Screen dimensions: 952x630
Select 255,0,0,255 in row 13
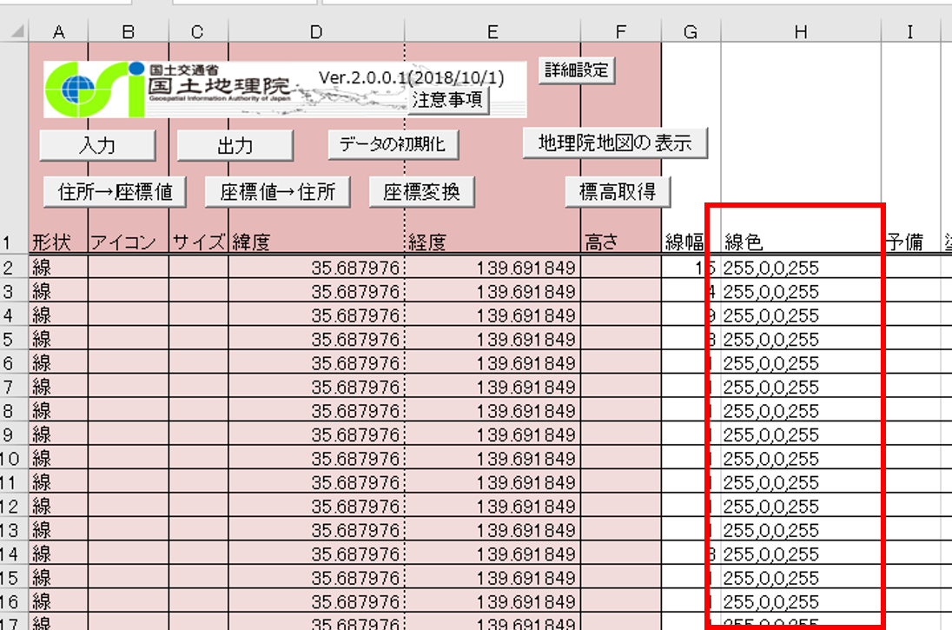tap(801, 529)
